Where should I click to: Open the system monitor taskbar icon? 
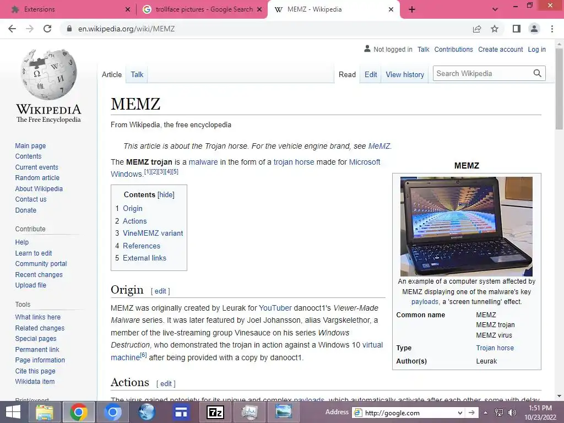click(250, 412)
